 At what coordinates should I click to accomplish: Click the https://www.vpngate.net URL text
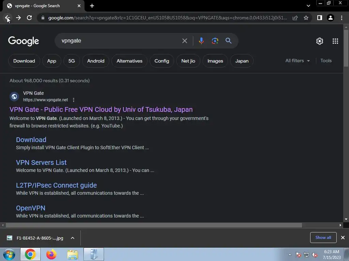tap(45, 100)
